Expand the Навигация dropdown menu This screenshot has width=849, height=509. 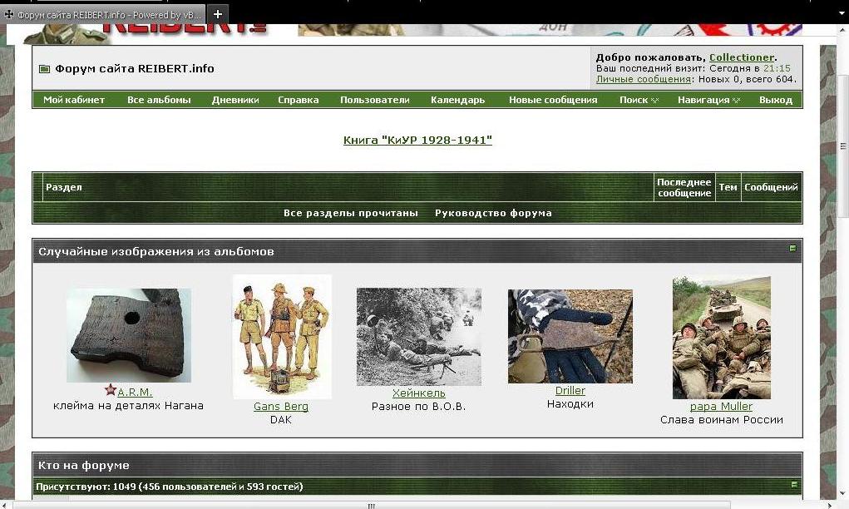click(708, 100)
